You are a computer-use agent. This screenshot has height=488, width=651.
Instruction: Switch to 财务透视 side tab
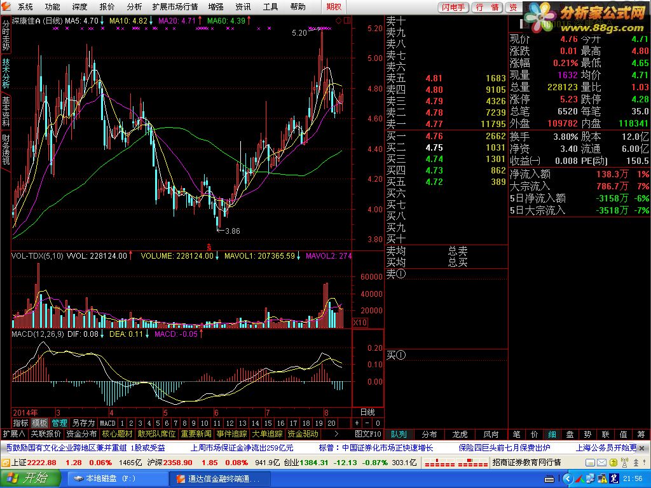(x=6, y=149)
